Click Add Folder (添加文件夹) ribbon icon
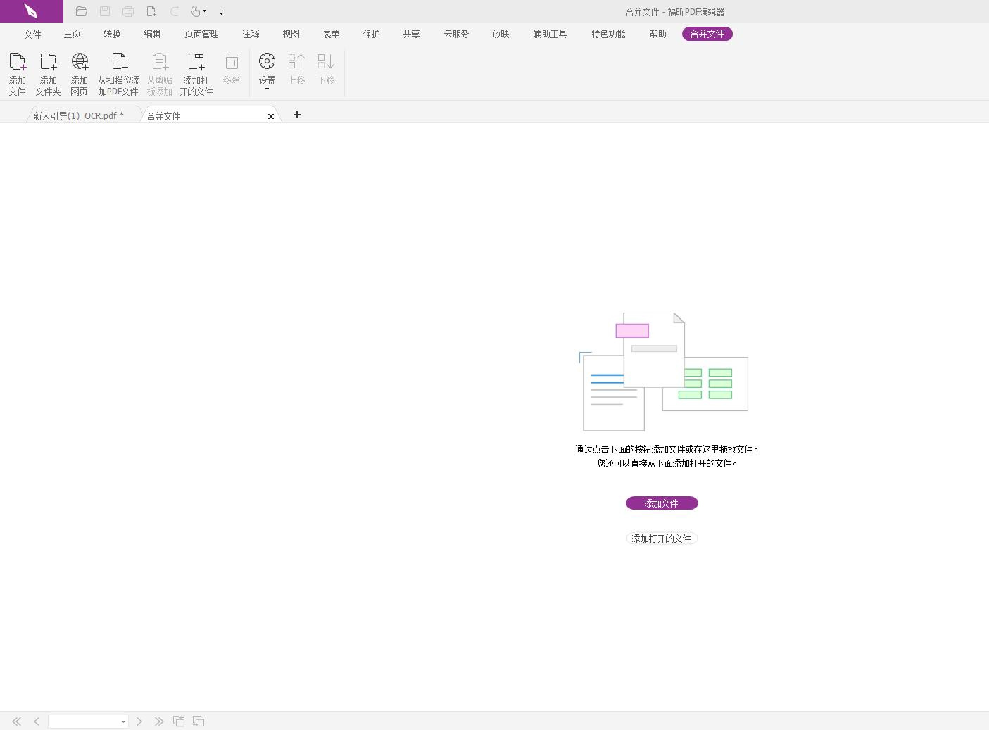The image size is (989, 730). tap(49, 75)
